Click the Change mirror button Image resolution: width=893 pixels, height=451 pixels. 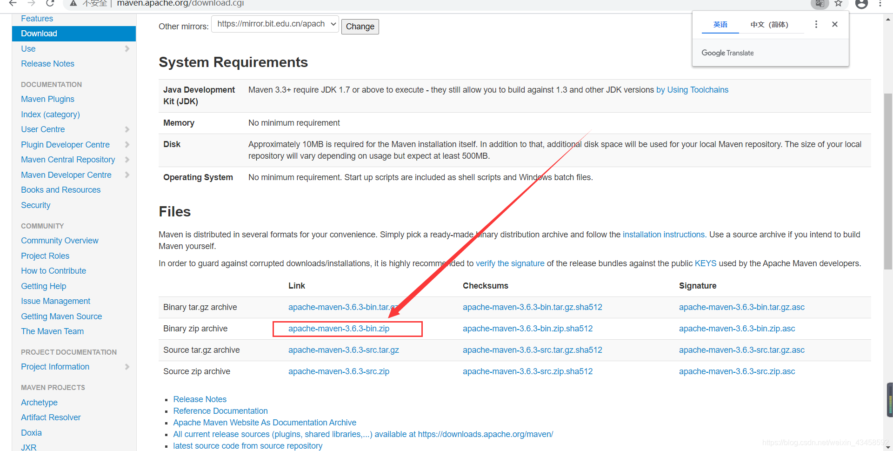(x=360, y=27)
